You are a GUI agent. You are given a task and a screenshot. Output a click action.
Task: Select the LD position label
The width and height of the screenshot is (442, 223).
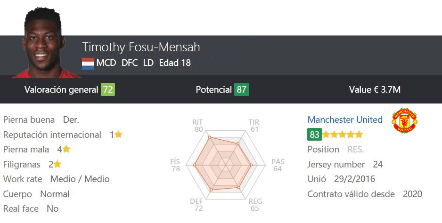pos(148,63)
